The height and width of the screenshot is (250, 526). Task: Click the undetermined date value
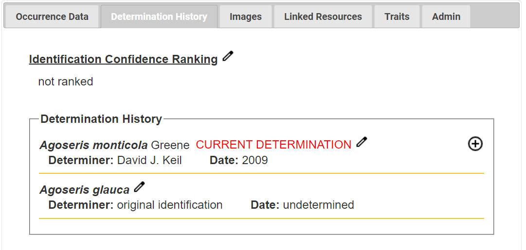coord(318,205)
